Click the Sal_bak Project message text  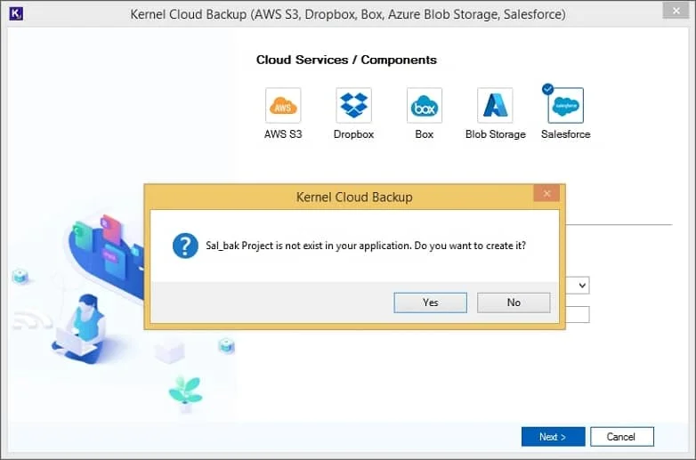pos(366,246)
